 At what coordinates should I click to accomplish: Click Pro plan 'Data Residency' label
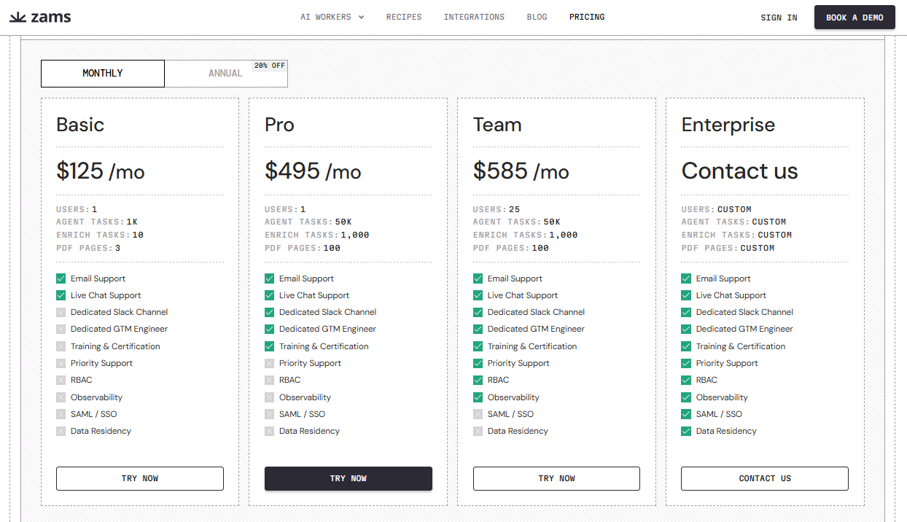[x=309, y=431]
